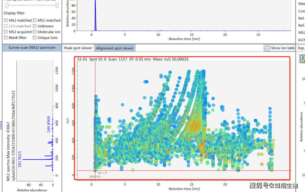This screenshot has width=305, height=192.
Task: Click the left handle of the peak spots slider
Action: click(x=7, y=5)
